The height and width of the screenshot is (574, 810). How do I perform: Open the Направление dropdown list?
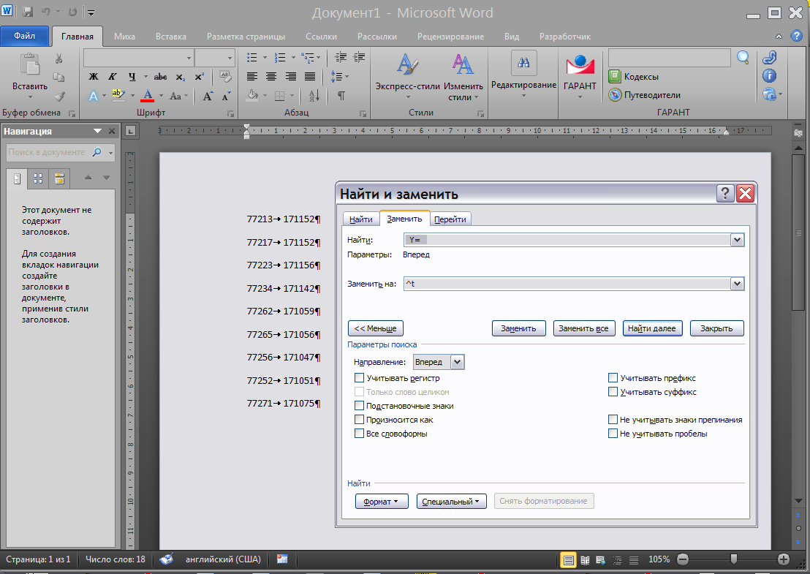457,362
